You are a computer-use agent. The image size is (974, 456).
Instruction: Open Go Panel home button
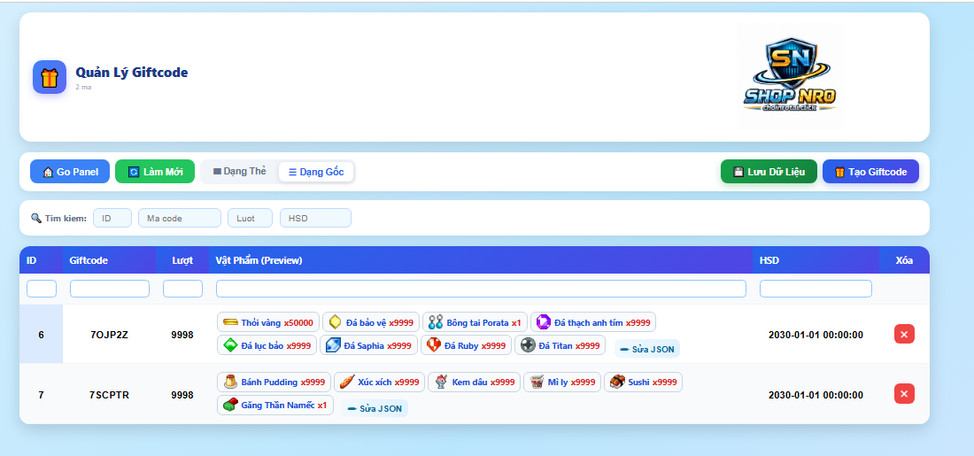[70, 172]
